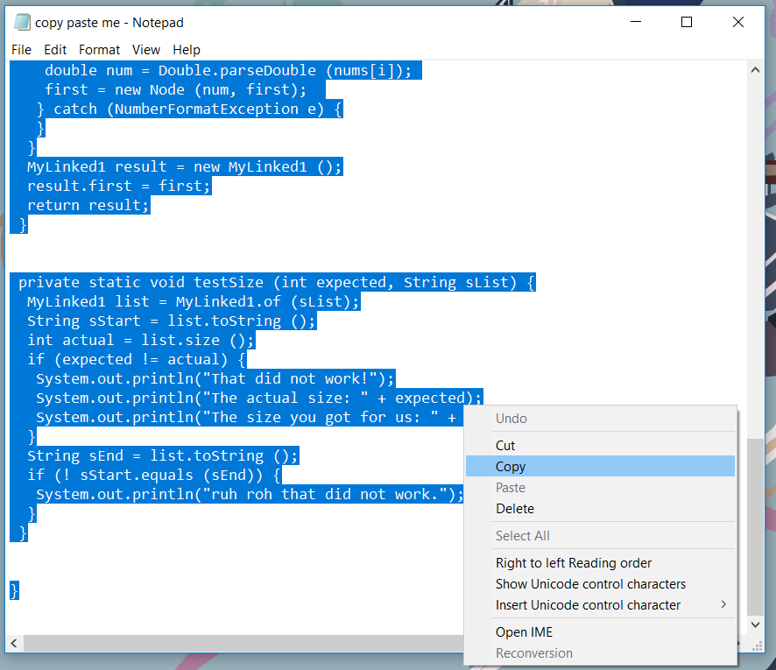Maximize the Notepad window
Image resolution: width=776 pixels, height=670 pixels.
pos(687,22)
